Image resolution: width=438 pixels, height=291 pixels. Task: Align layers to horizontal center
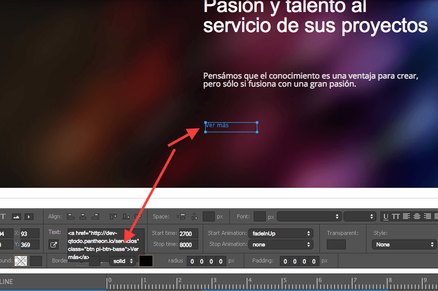tap(83, 217)
